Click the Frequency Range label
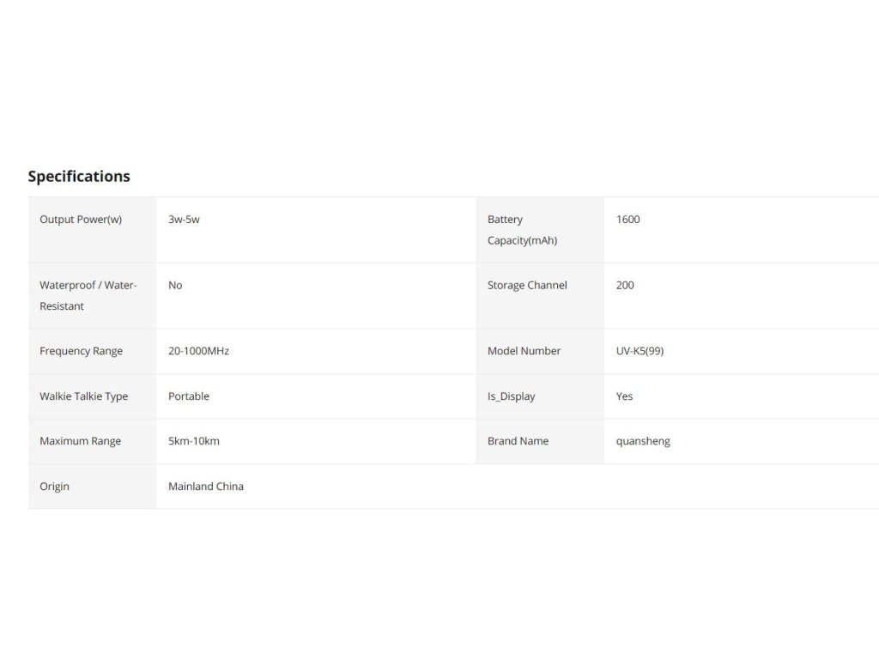Viewport: 879px width, 659px height. (x=81, y=351)
